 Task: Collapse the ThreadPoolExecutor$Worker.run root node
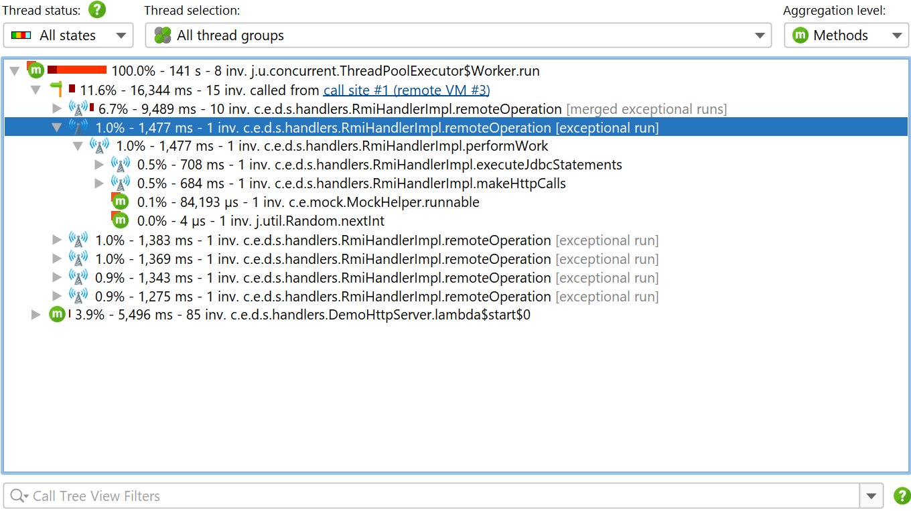pos(15,71)
